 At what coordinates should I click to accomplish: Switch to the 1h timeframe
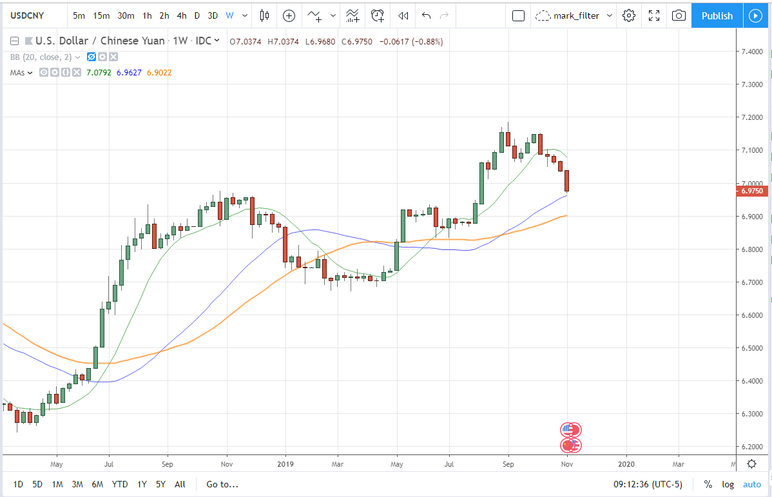(x=147, y=15)
